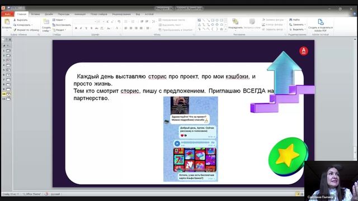Click the Найти find button
Image resolution: width=358 pixels, height=201 pixels.
tap(295, 20)
